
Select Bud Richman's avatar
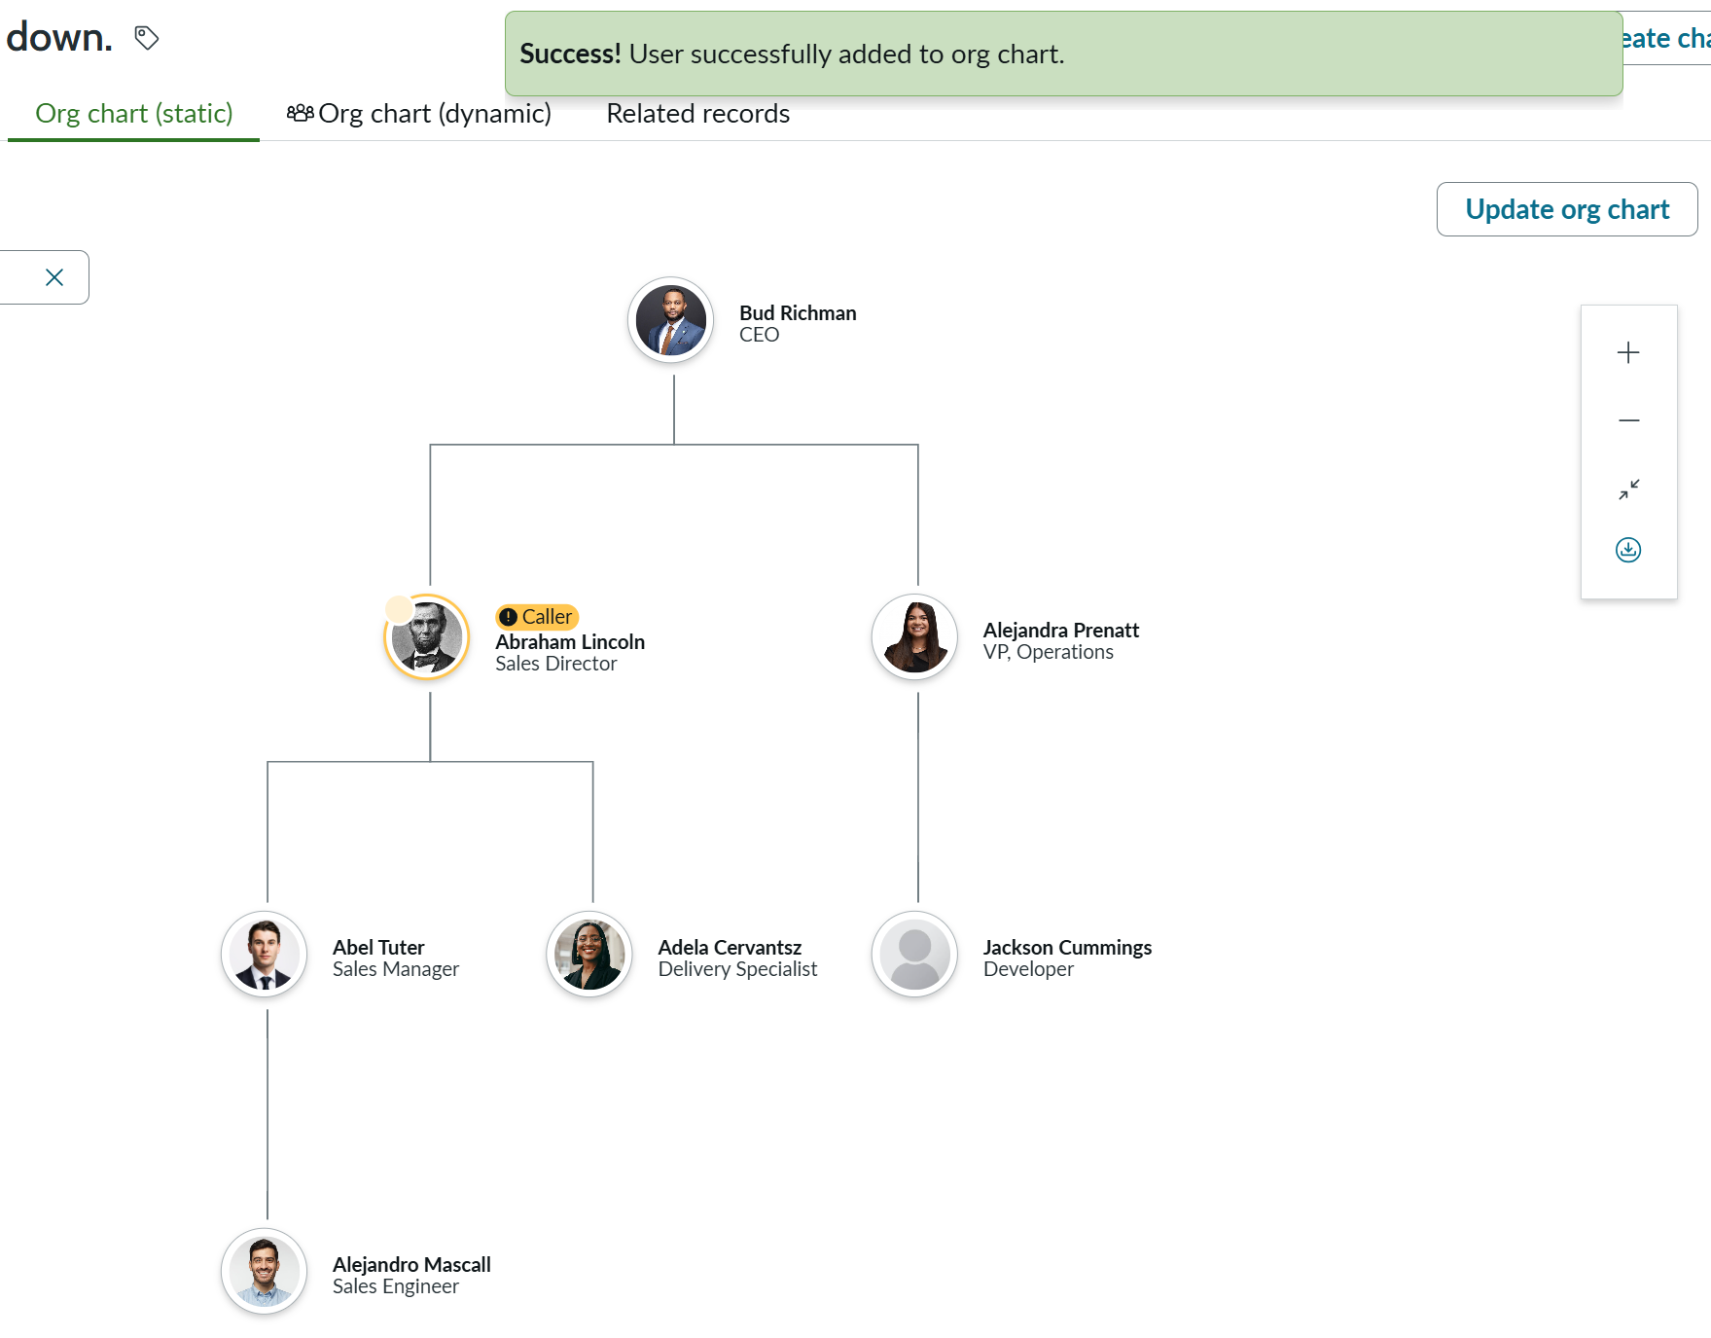[x=670, y=319]
